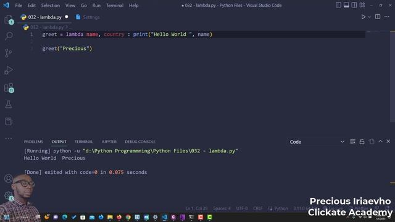Open the View menu
The width and height of the screenshot is (395, 222).
(x=70, y=6)
